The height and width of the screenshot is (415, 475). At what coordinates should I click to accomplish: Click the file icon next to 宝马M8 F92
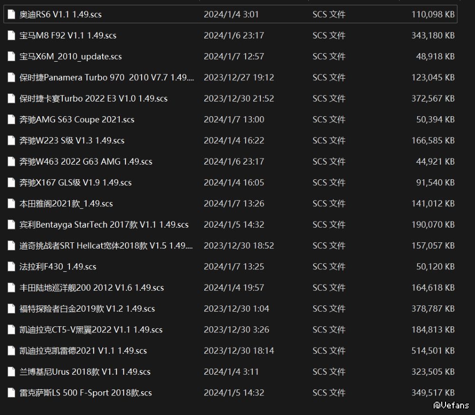coord(12,36)
